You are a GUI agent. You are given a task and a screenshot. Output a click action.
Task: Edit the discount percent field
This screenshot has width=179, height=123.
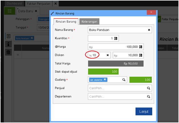click(x=99, y=55)
